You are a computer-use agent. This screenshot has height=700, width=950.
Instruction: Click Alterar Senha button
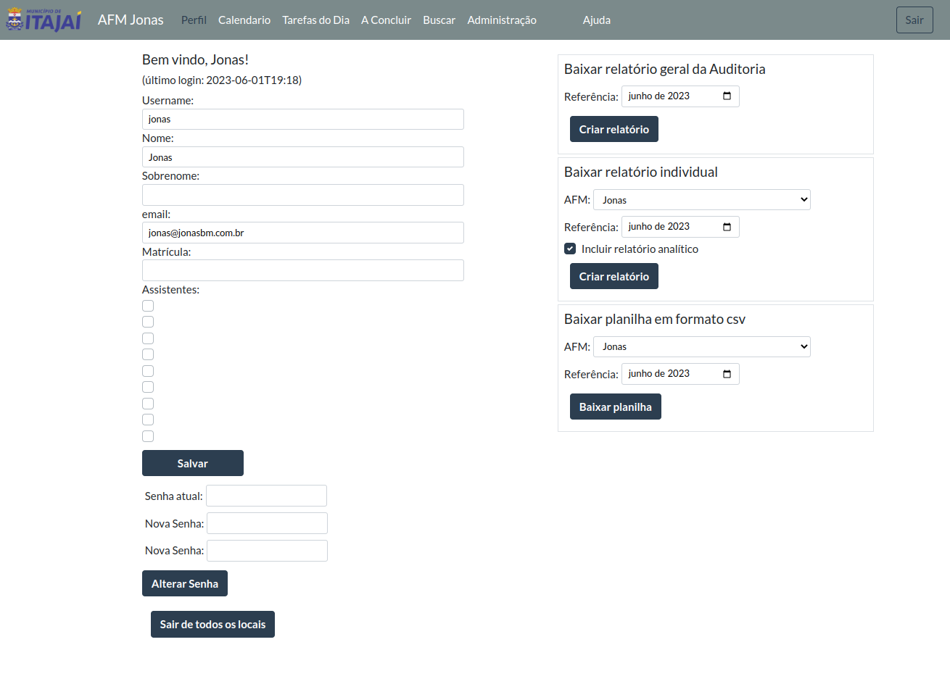tap(185, 583)
